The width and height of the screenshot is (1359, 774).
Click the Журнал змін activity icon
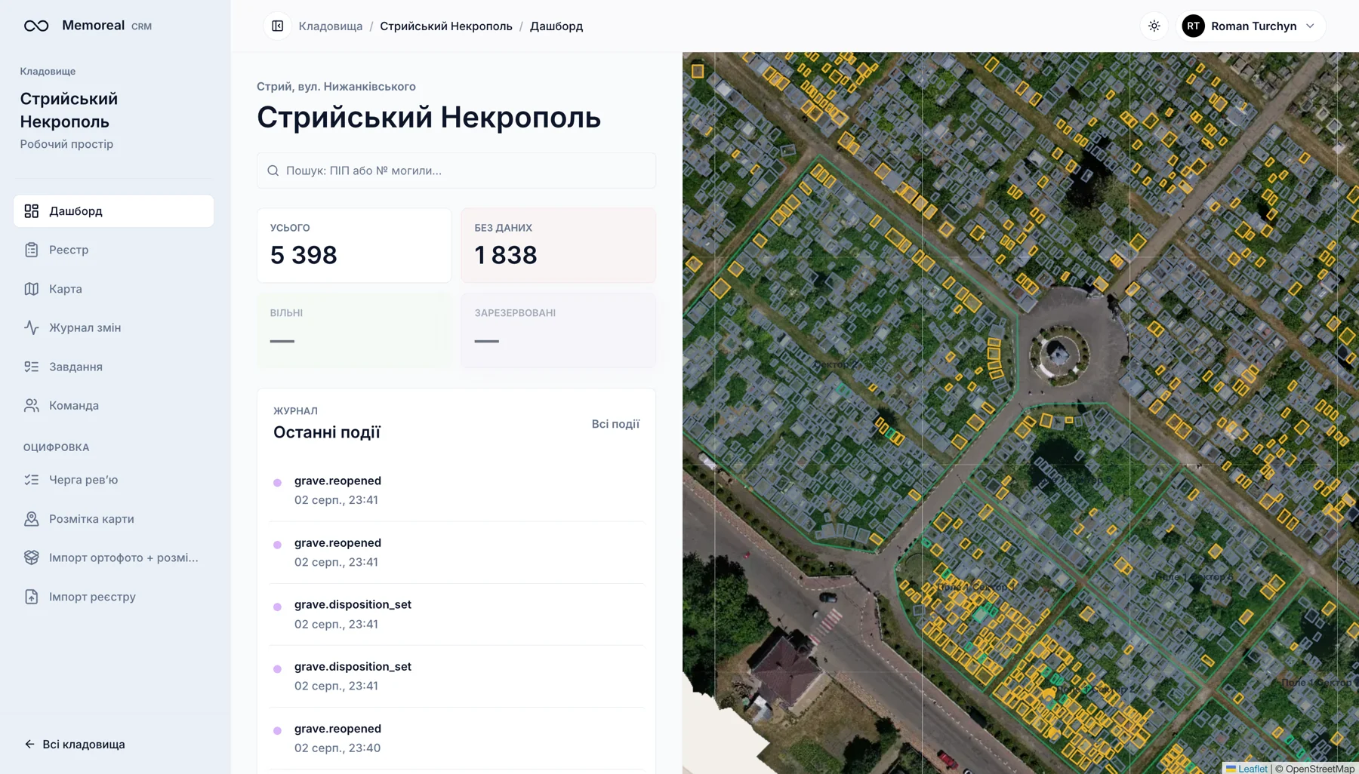pyautogui.click(x=31, y=327)
